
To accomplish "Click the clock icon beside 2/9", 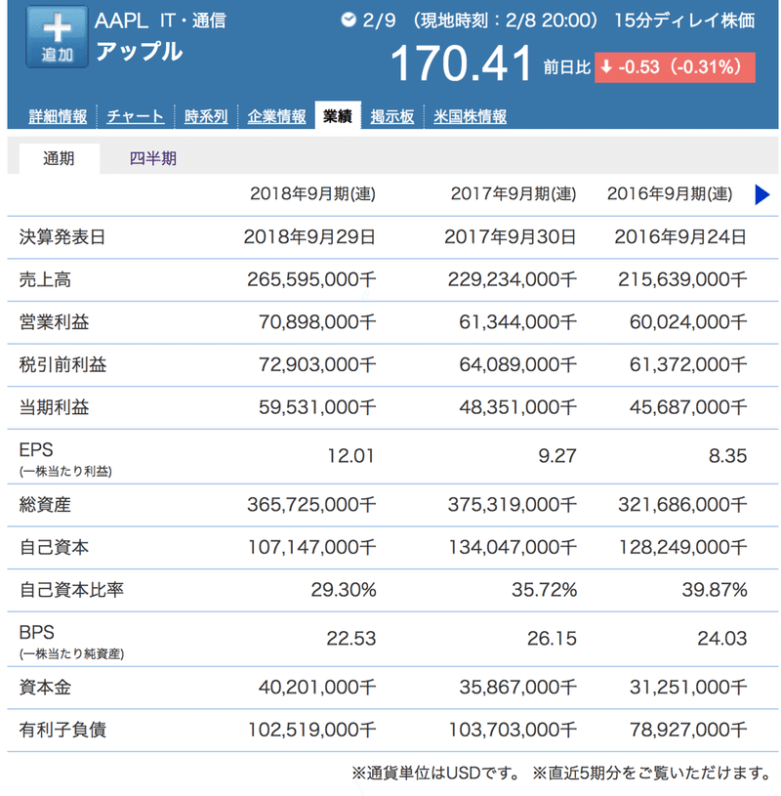I will click(349, 20).
